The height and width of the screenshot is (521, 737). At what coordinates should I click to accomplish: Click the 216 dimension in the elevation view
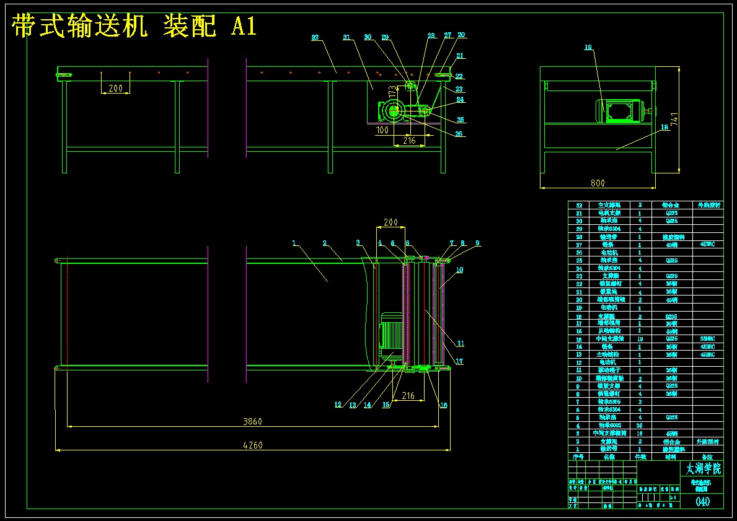(409, 140)
